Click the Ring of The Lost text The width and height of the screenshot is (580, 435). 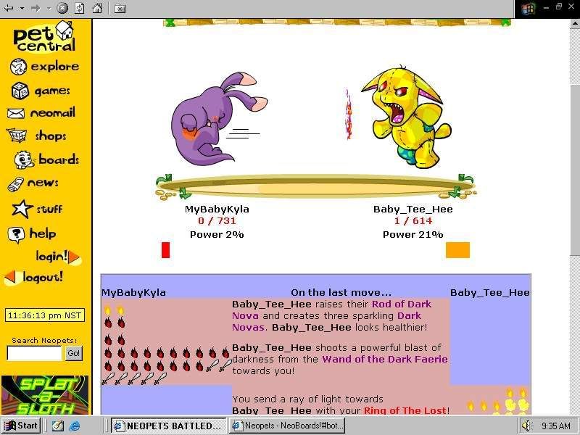point(405,410)
